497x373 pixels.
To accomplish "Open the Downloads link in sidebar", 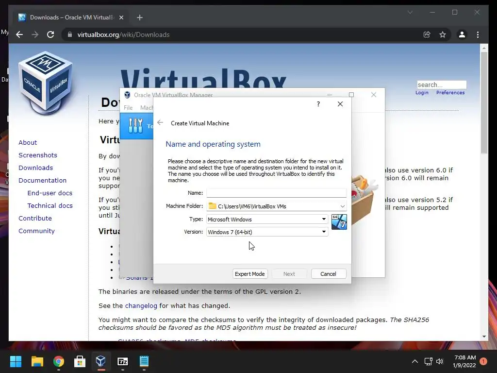I will [x=35, y=168].
